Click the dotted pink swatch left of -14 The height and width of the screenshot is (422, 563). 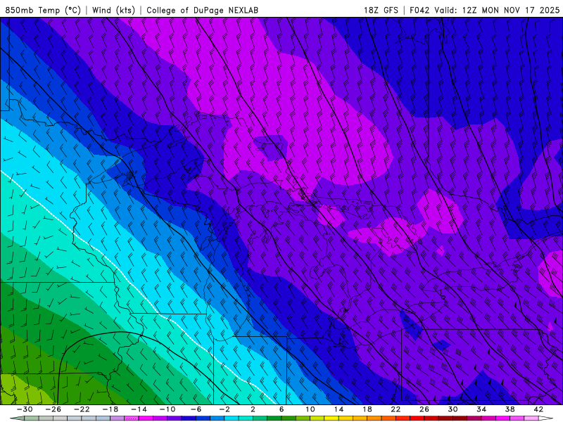tap(132, 418)
